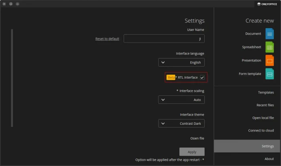Click the orange Presentation icon
Viewport: 281px width, 166px height.
(x=269, y=61)
